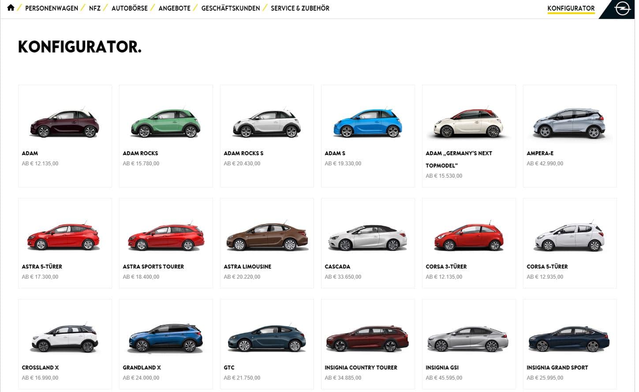639x392 pixels.
Task: Open the Personenwagen menu
Action: [52, 8]
